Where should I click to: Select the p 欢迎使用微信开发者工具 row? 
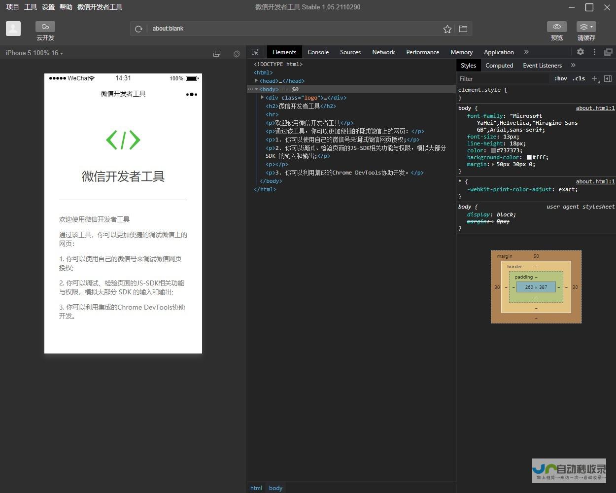click(x=309, y=123)
